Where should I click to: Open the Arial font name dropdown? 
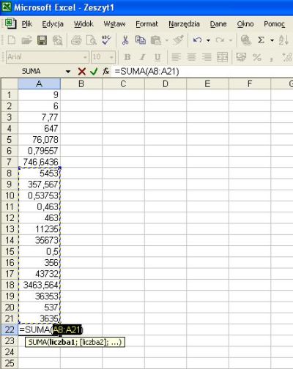85,57
